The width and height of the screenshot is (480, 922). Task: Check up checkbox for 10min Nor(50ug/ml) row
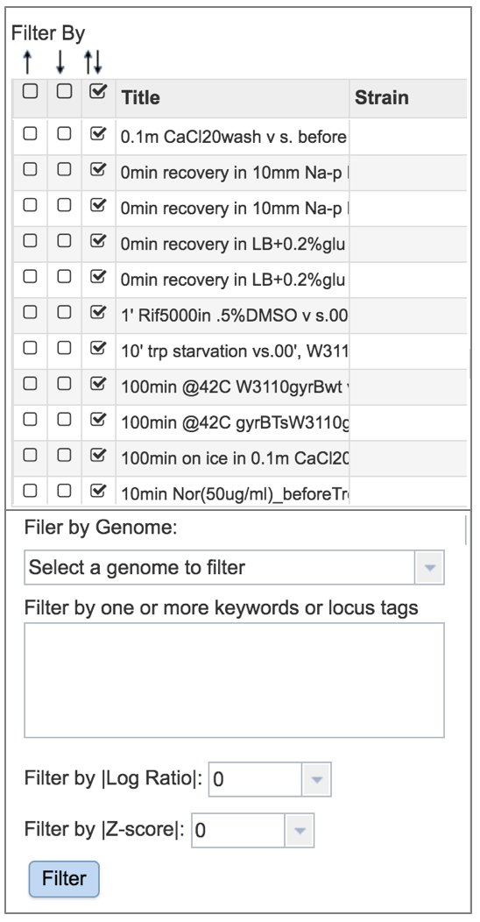pyautogui.click(x=30, y=491)
